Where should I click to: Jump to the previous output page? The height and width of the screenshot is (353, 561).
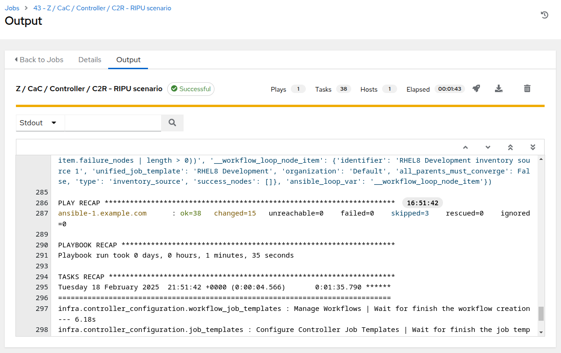tap(465, 147)
